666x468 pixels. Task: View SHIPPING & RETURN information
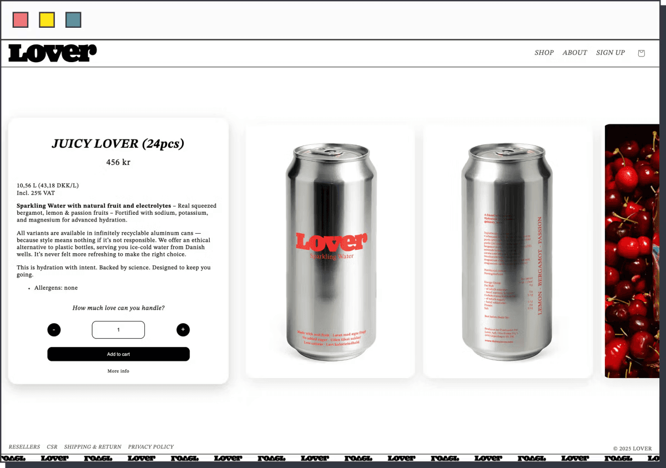pyautogui.click(x=93, y=447)
